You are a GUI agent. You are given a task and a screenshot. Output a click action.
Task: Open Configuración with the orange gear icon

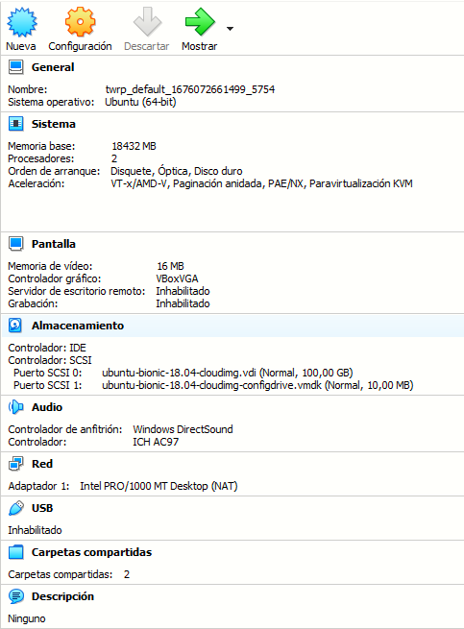(80, 22)
